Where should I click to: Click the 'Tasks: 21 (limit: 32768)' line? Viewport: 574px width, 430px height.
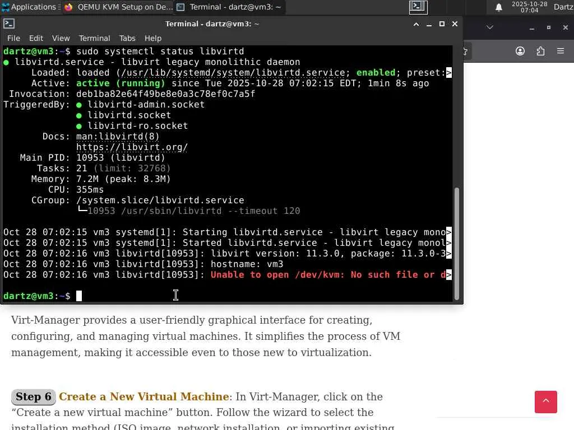tap(104, 168)
